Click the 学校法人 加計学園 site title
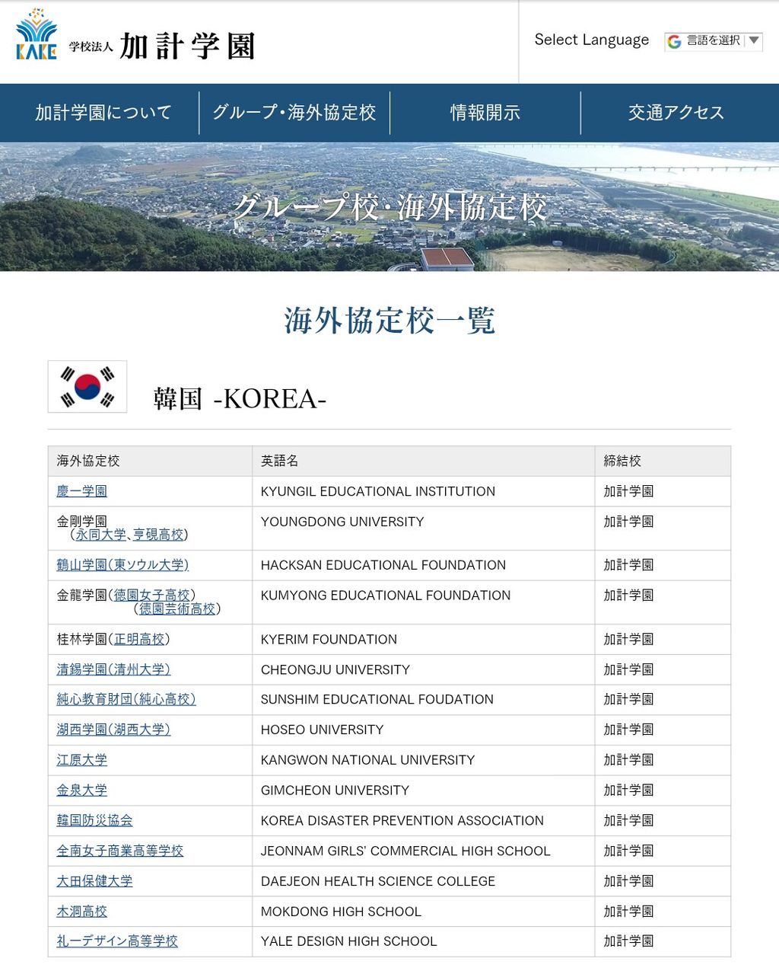Screen dimensions: 779x971 (162, 46)
